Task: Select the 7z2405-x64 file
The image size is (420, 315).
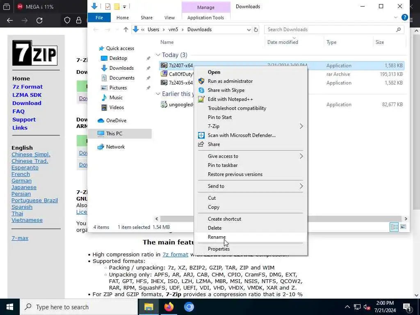Action: coord(177,83)
